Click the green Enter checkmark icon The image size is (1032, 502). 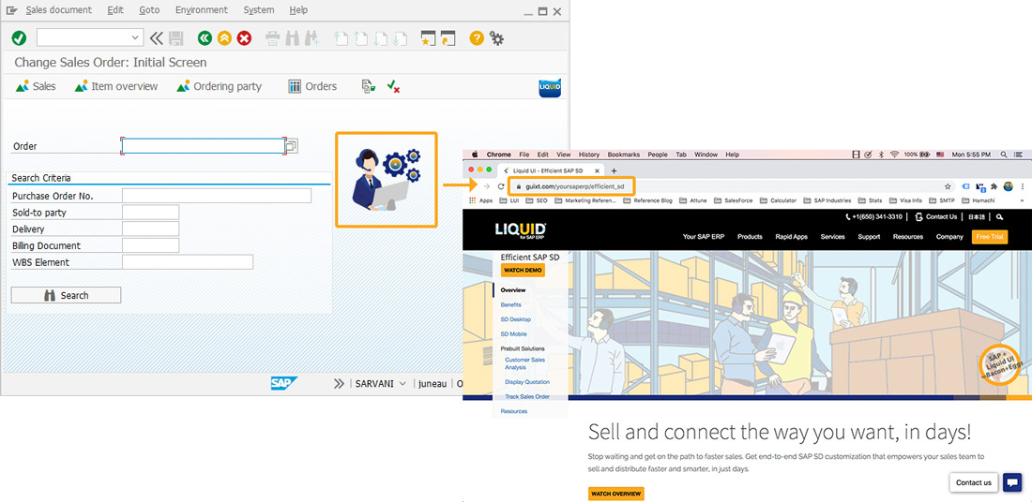click(x=19, y=38)
